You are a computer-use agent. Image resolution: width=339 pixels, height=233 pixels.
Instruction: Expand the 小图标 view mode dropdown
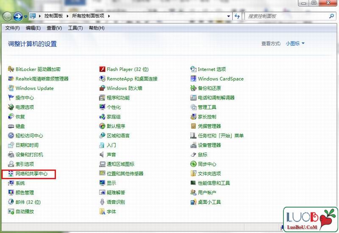(295, 44)
